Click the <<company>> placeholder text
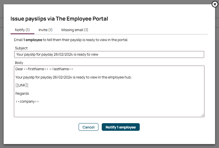Image resolution: width=219 pixels, height=148 pixels. [27, 101]
